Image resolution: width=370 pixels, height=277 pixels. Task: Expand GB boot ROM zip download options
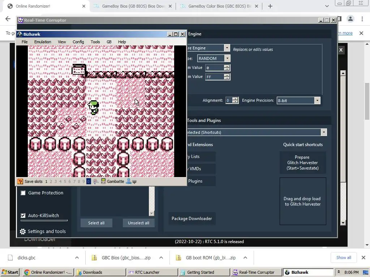(245, 258)
